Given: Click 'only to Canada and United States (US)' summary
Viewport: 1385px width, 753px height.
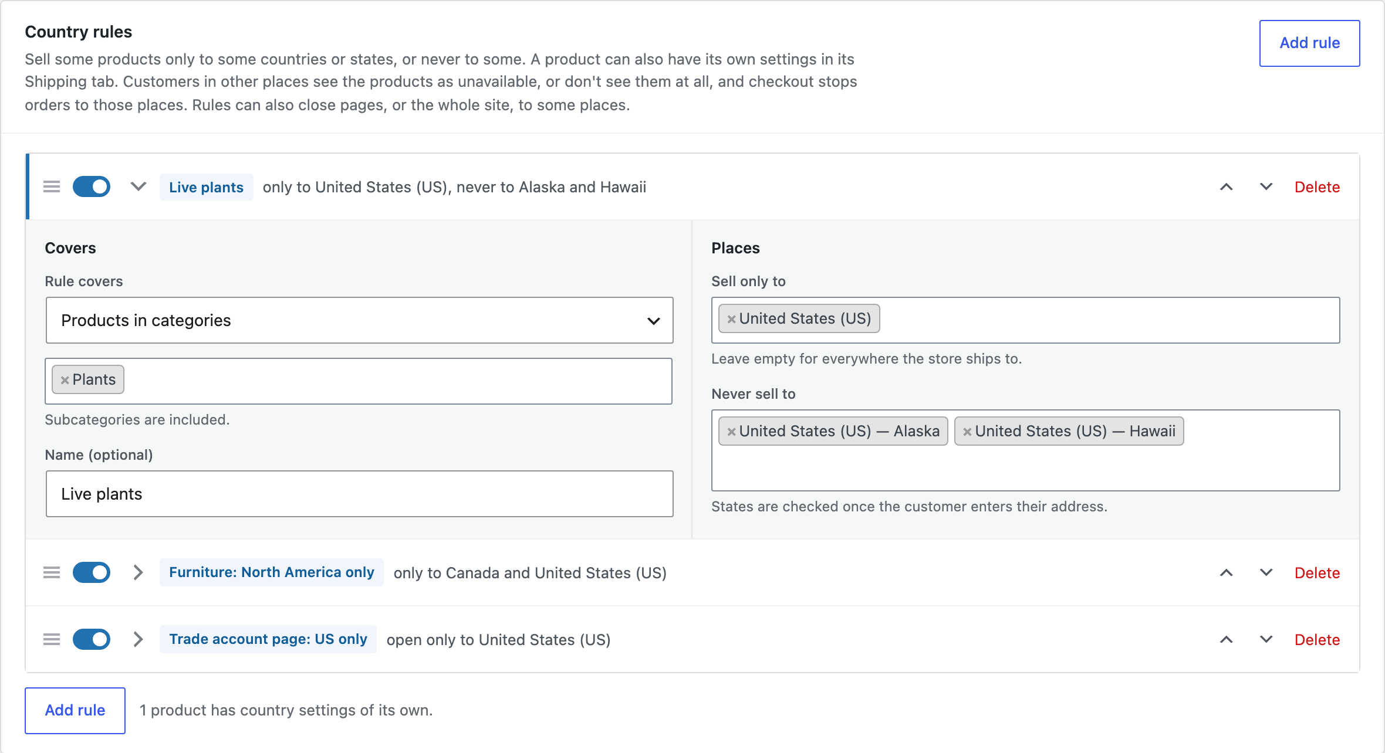Looking at the screenshot, I should [x=530, y=573].
